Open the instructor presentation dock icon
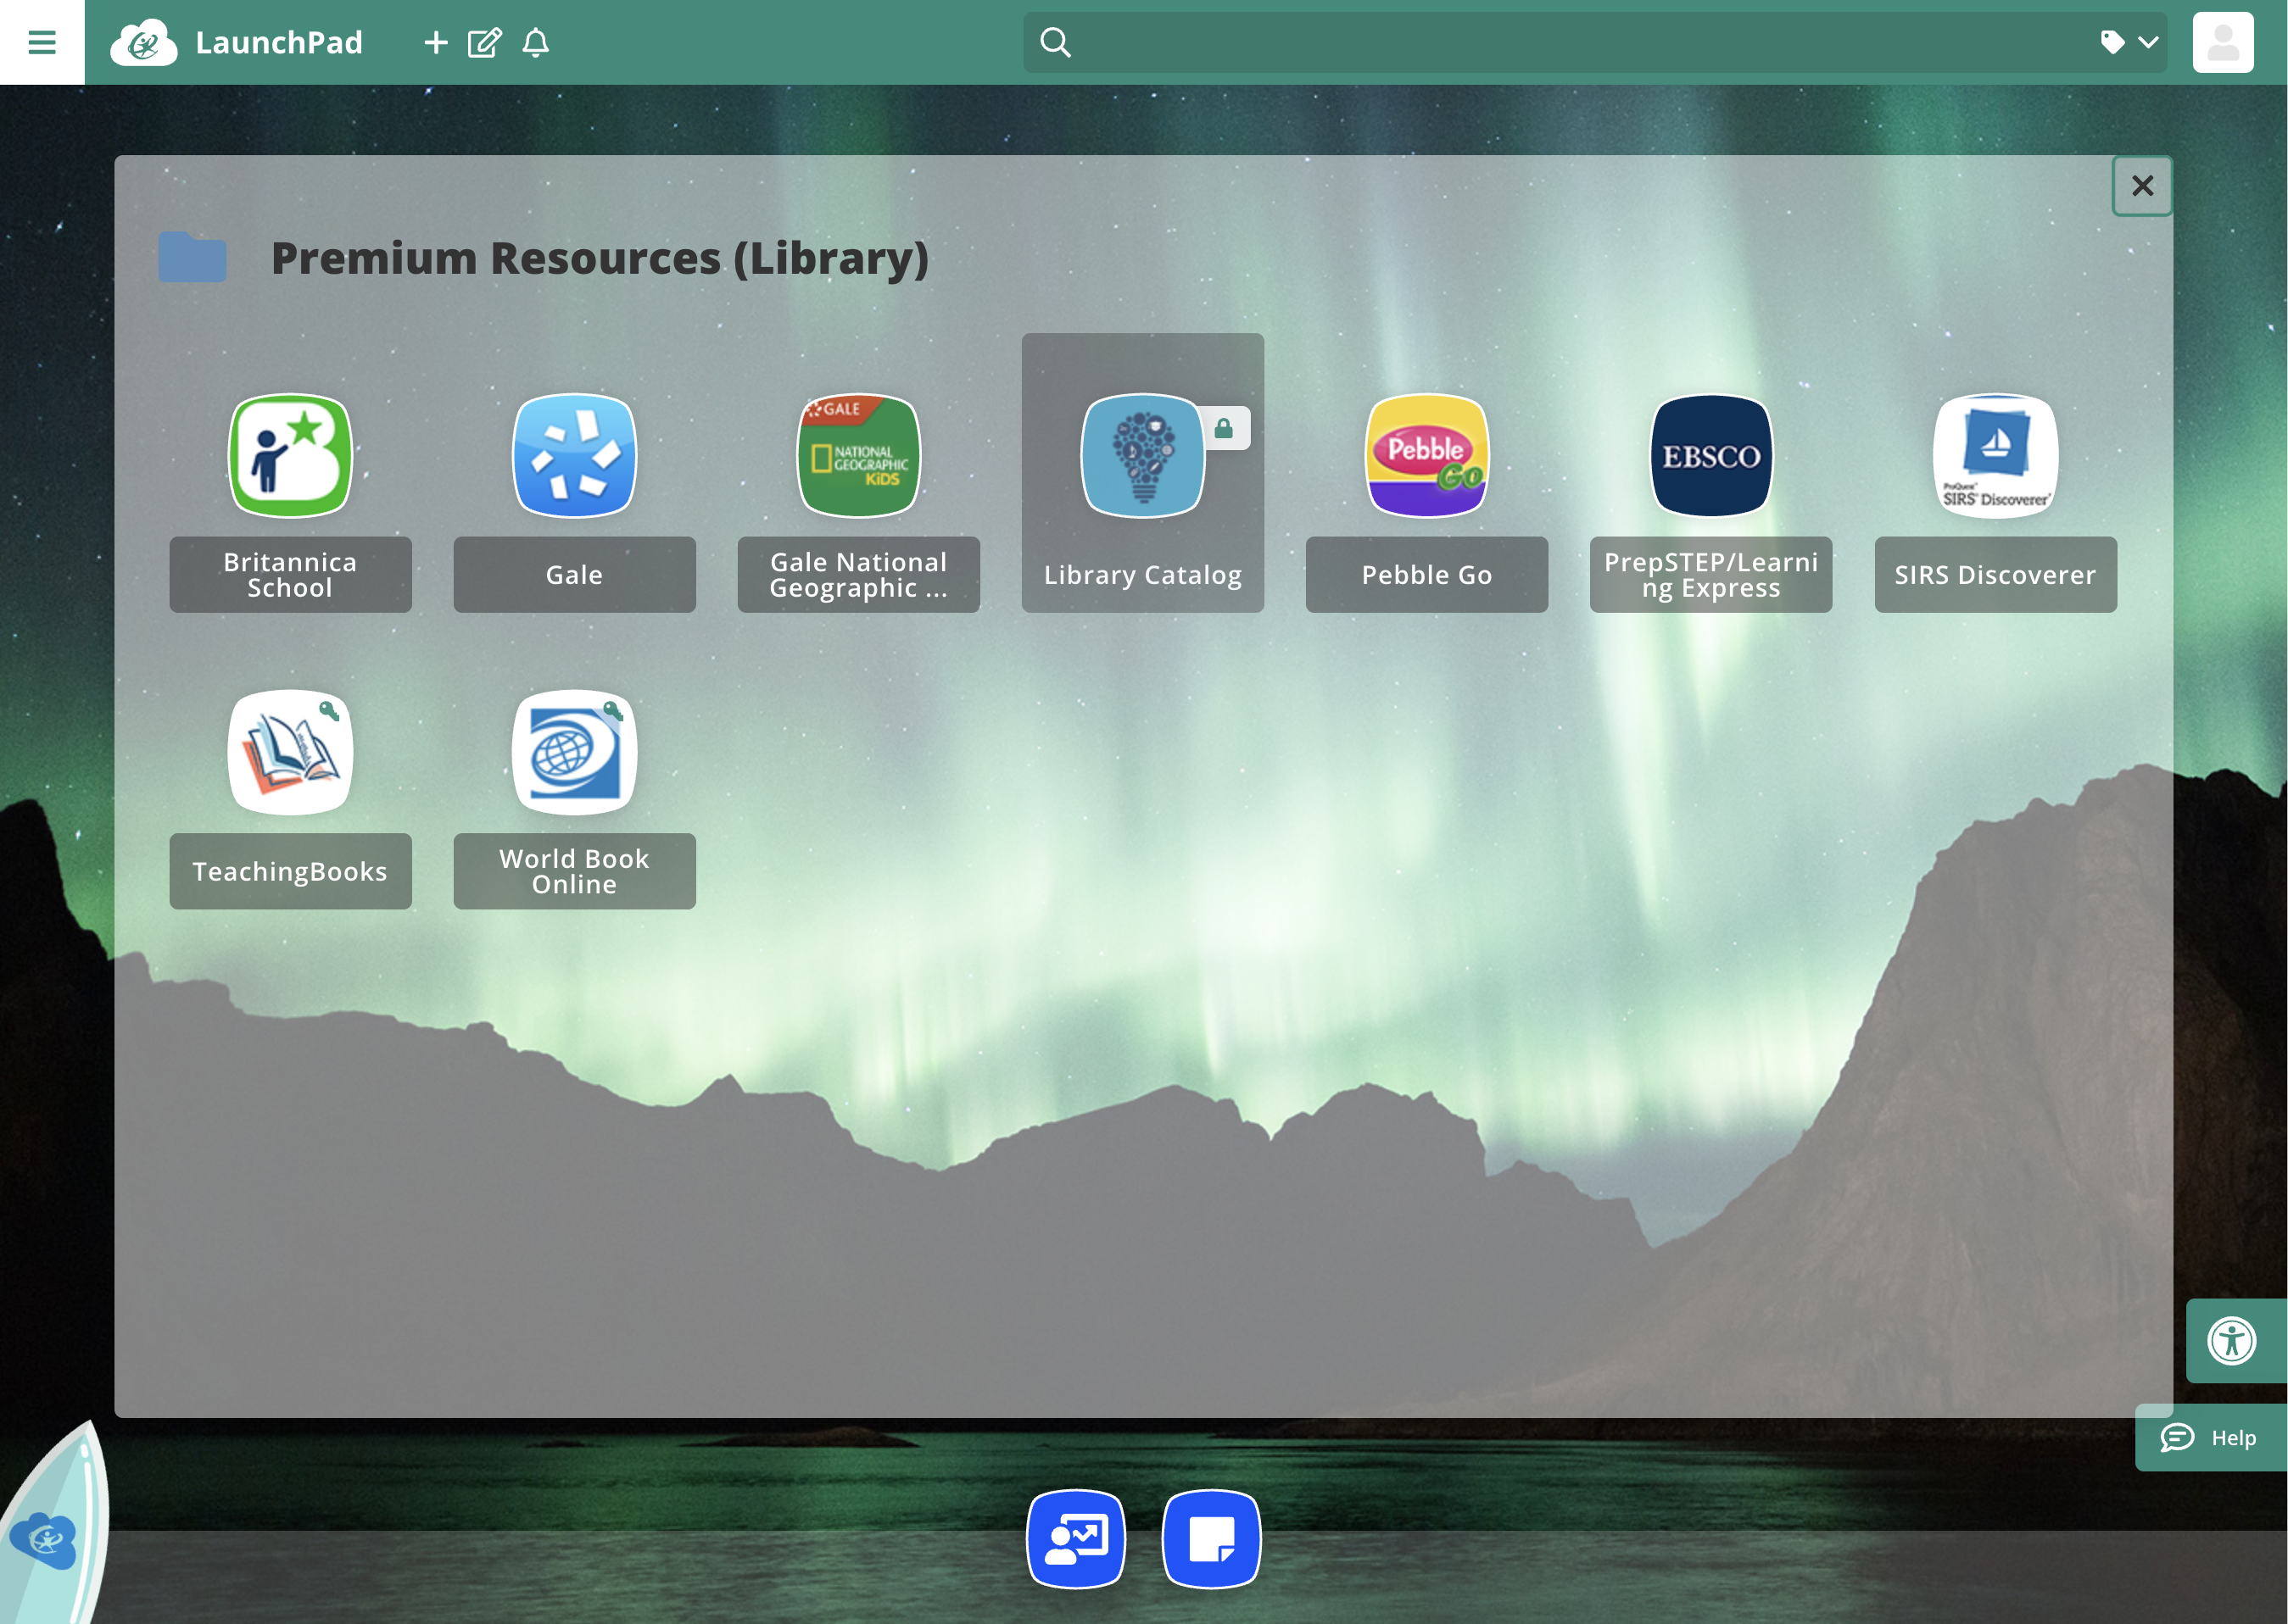2288x1624 pixels. (x=1075, y=1538)
